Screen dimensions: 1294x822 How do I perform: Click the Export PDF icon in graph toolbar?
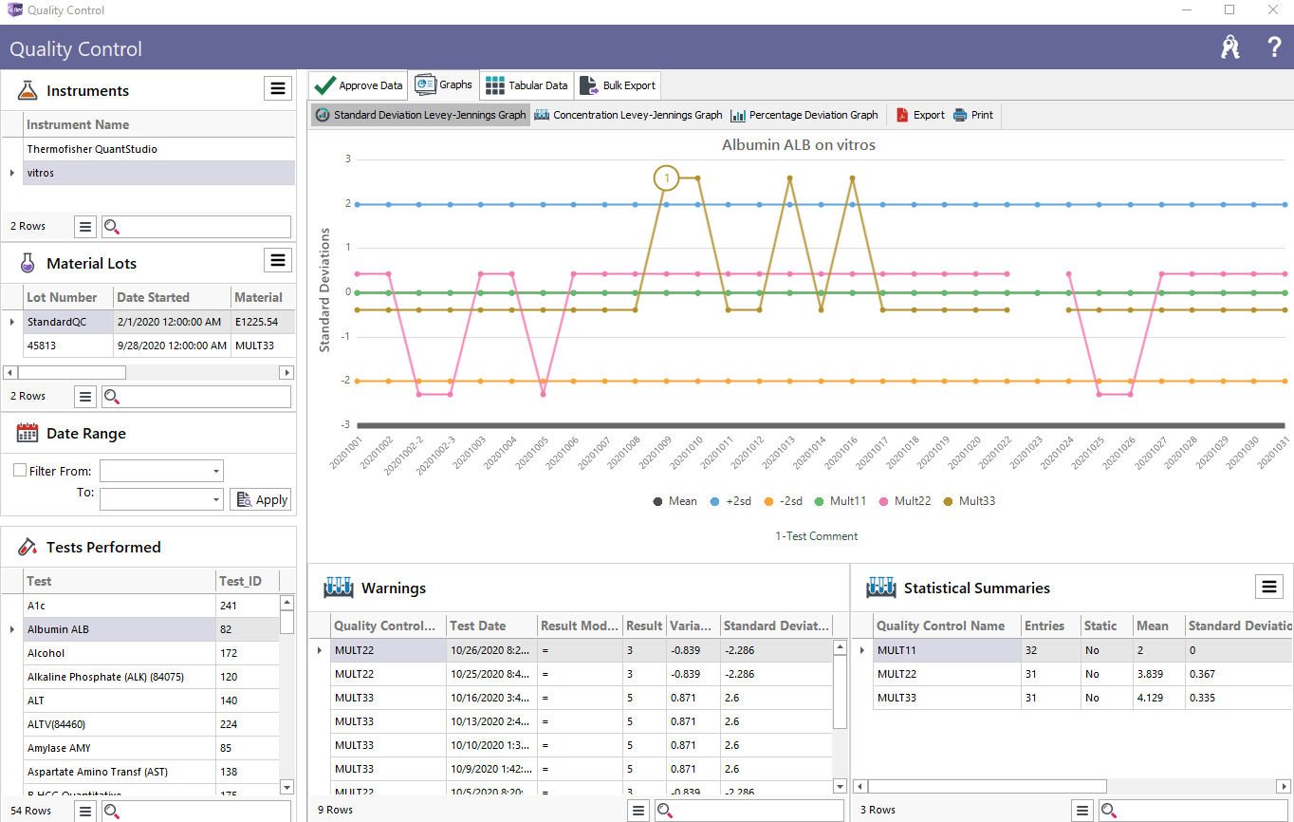click(x=901, y=115)
